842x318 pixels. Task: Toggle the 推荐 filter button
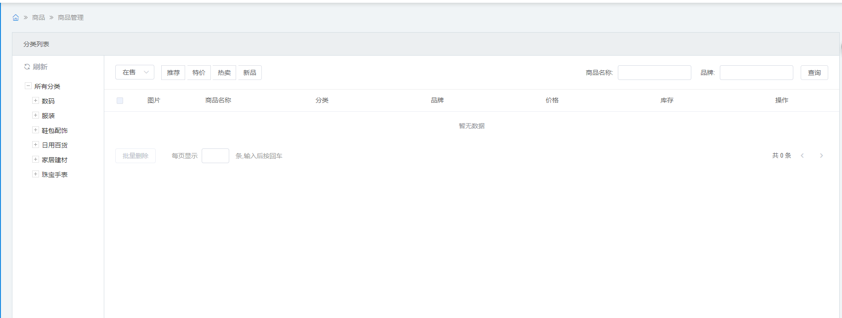click(x=173, y=73)
